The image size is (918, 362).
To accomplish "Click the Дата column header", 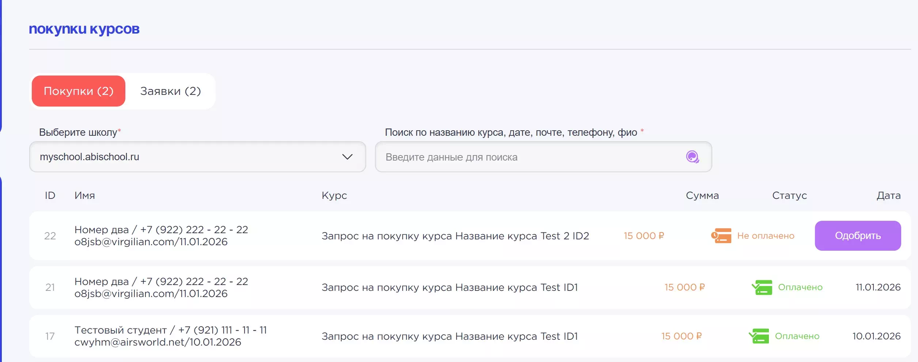I will tap(888, 196).
